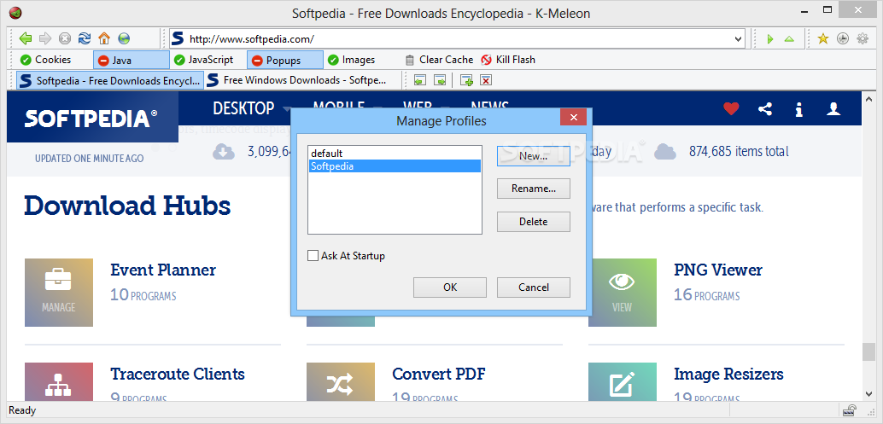Switch to previous tab icon

click(419, 80)
